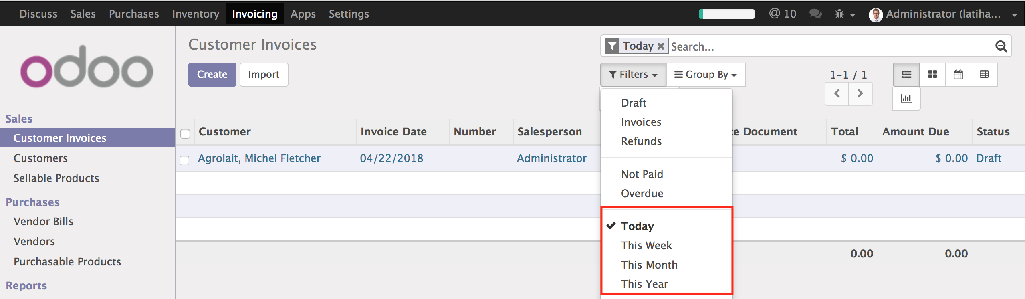The height and width of the screenshot is (299, 1025).
Task: Open Customers in sidebar
Action: pos(40,158)
